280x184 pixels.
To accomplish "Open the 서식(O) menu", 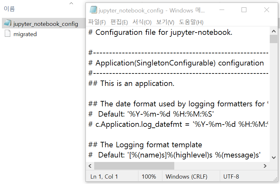I will point(142,22).
